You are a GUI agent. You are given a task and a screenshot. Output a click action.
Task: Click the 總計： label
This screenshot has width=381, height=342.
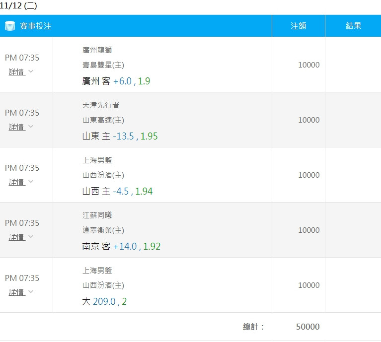point(253,327)
